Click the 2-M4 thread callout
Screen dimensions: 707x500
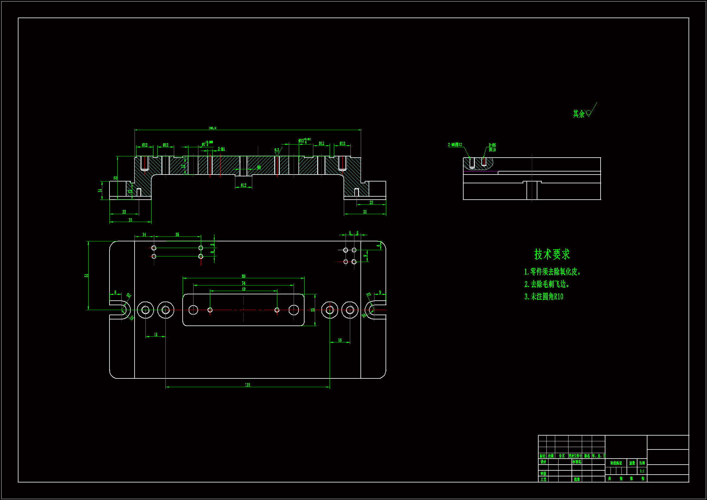point(221,149)
